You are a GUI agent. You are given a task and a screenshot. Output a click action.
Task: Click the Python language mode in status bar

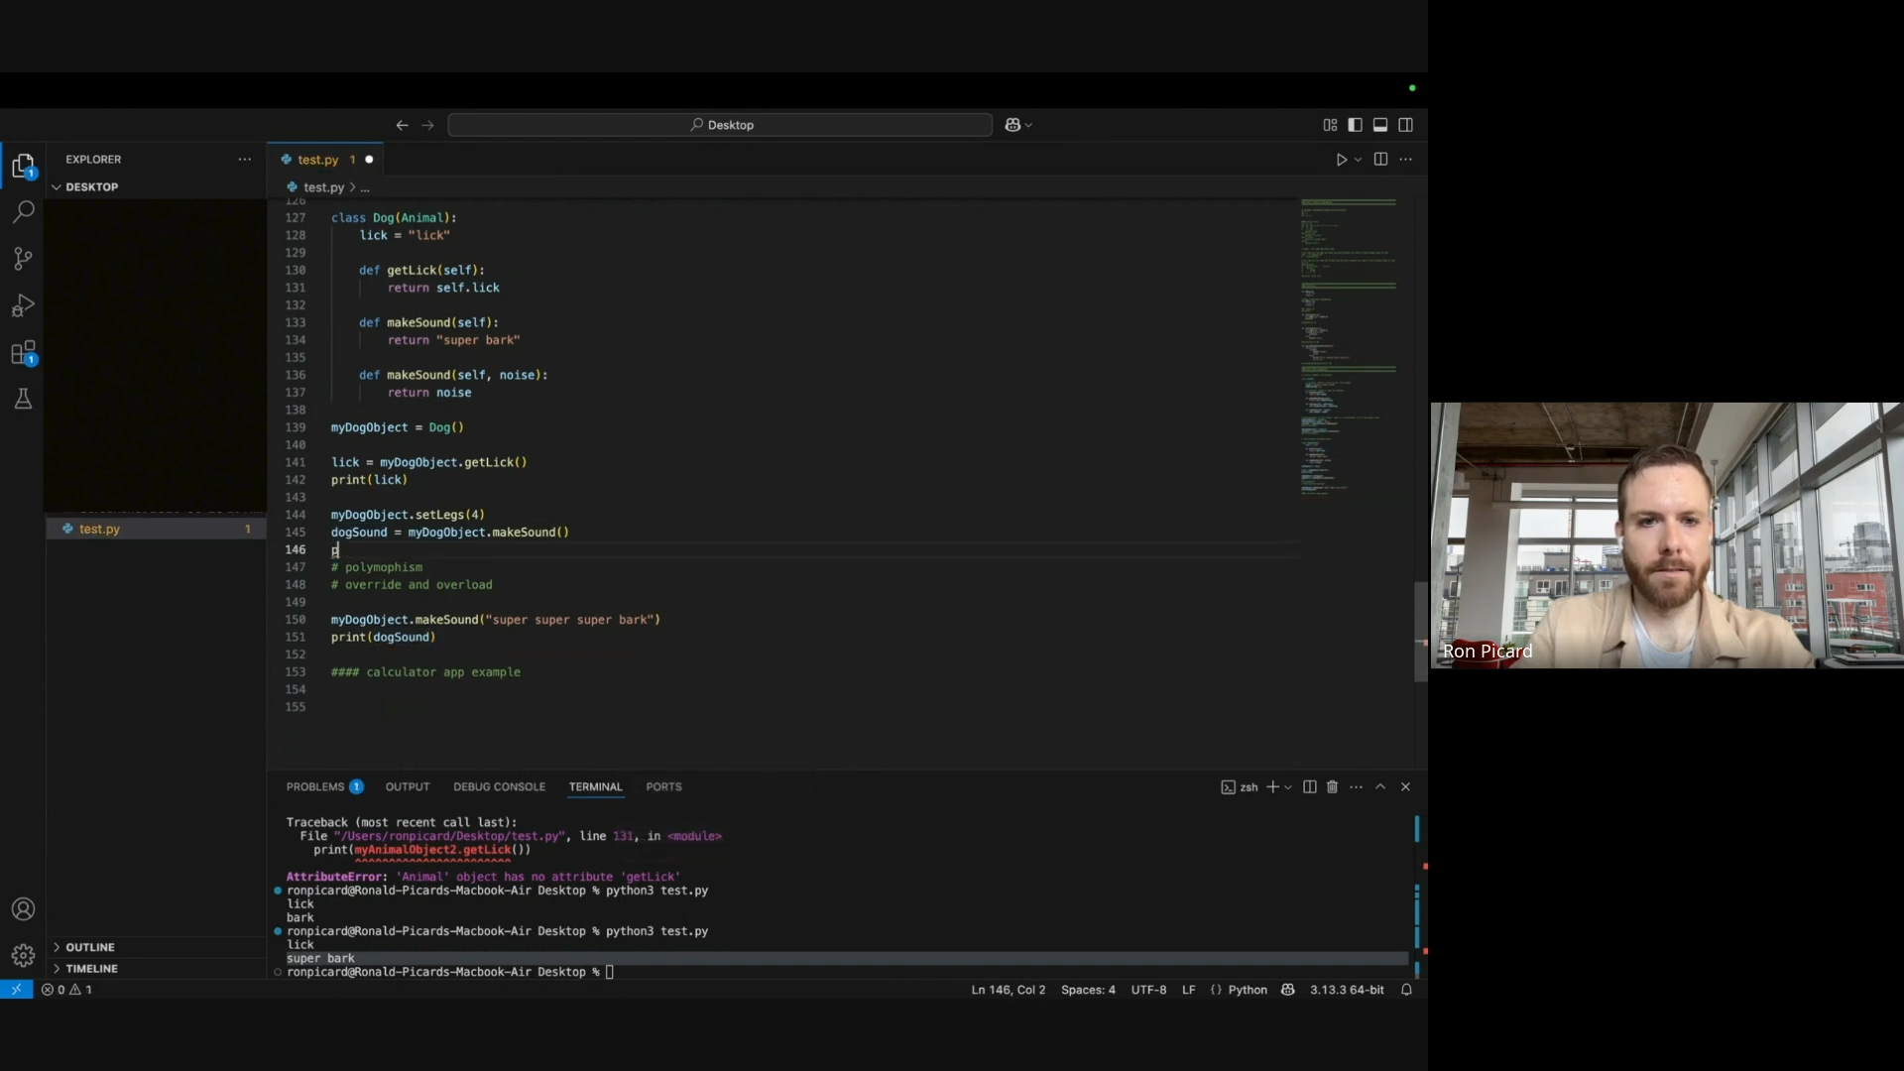[x=1248, y=990]
